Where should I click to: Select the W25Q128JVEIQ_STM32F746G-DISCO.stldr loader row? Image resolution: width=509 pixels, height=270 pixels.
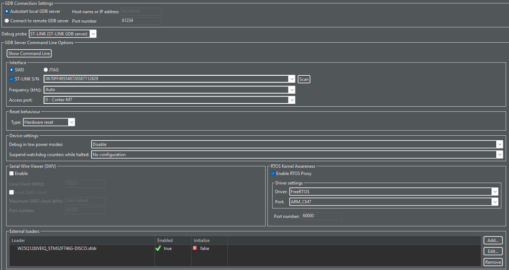(245, 249)
